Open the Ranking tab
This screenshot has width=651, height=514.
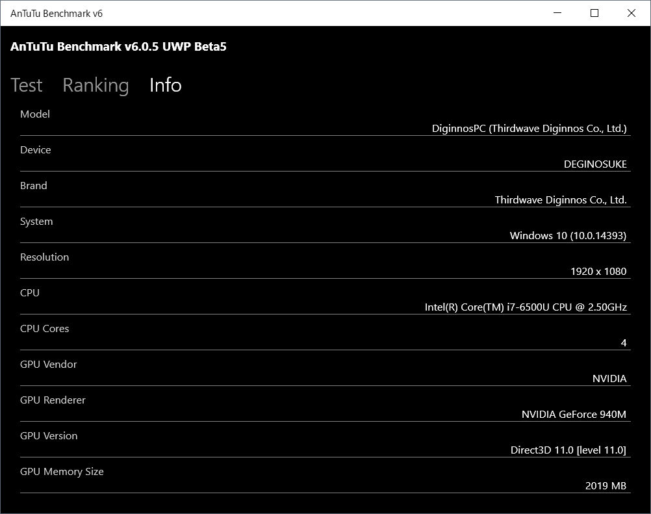[96, 86]
